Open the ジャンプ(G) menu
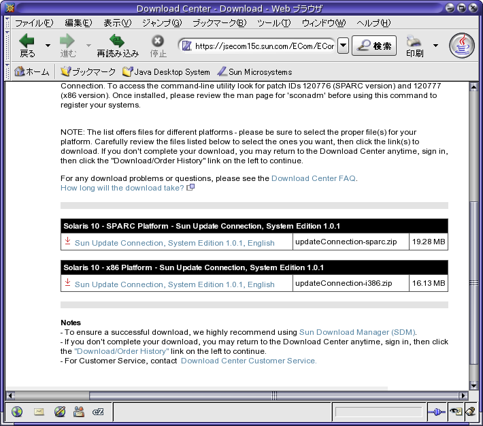Viewport: 483px width, 426px height. tap(162, 23)
